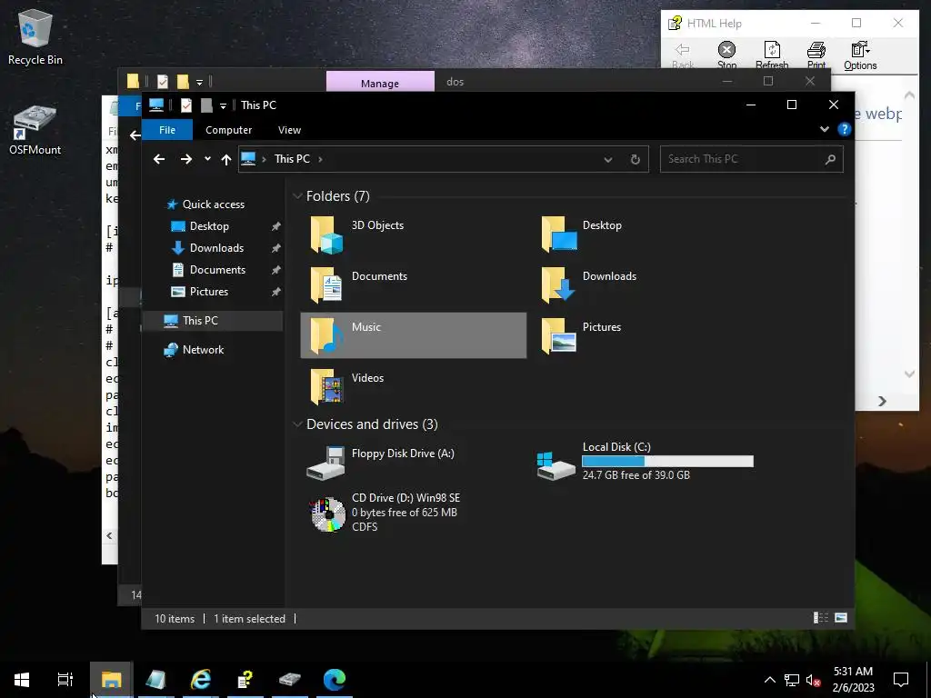Open Task View on taskbar
Screen dimensions: 931x698
pyautogui.click(x=65, y=679)
